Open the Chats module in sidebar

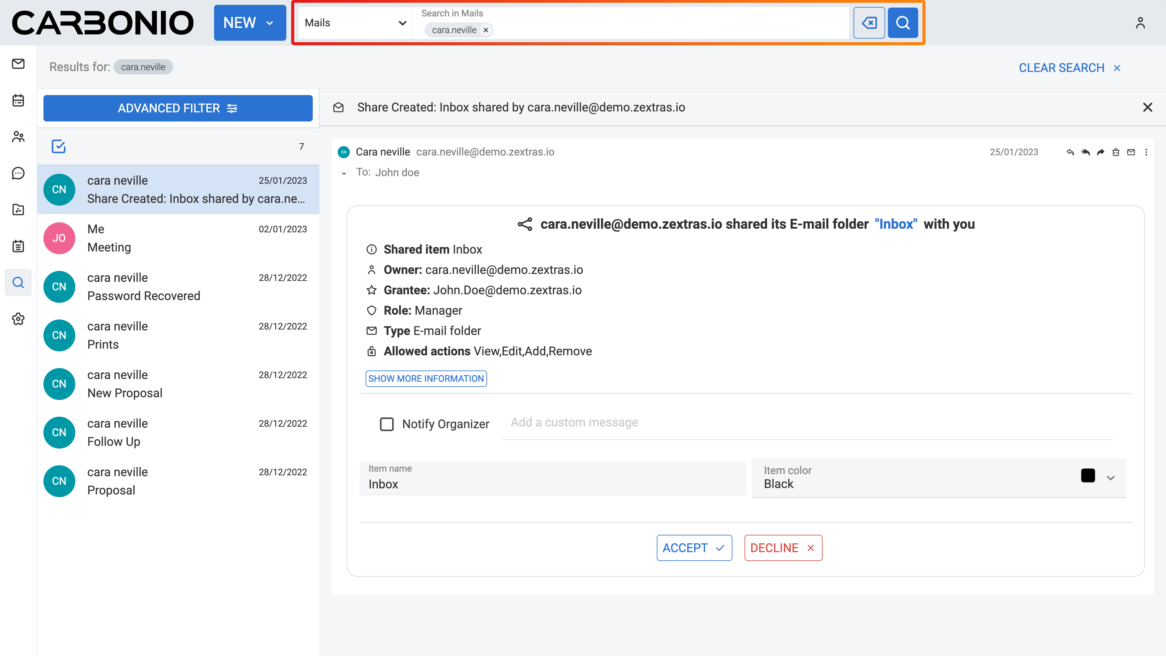pyautogui.click(x=18, y=173)
